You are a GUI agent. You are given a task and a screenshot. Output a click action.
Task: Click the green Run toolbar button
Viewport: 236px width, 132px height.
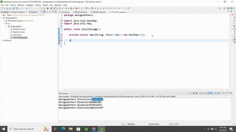71,8
